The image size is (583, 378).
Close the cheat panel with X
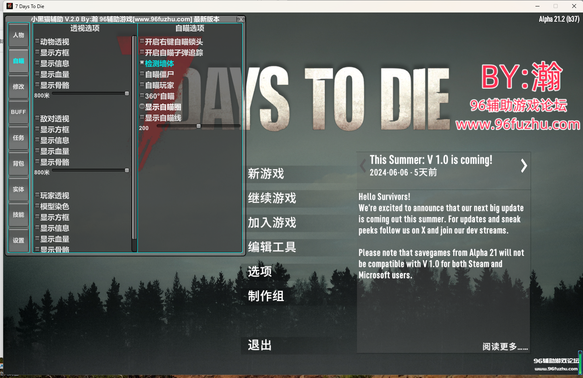pyautogui.click(x=241, y=19)
